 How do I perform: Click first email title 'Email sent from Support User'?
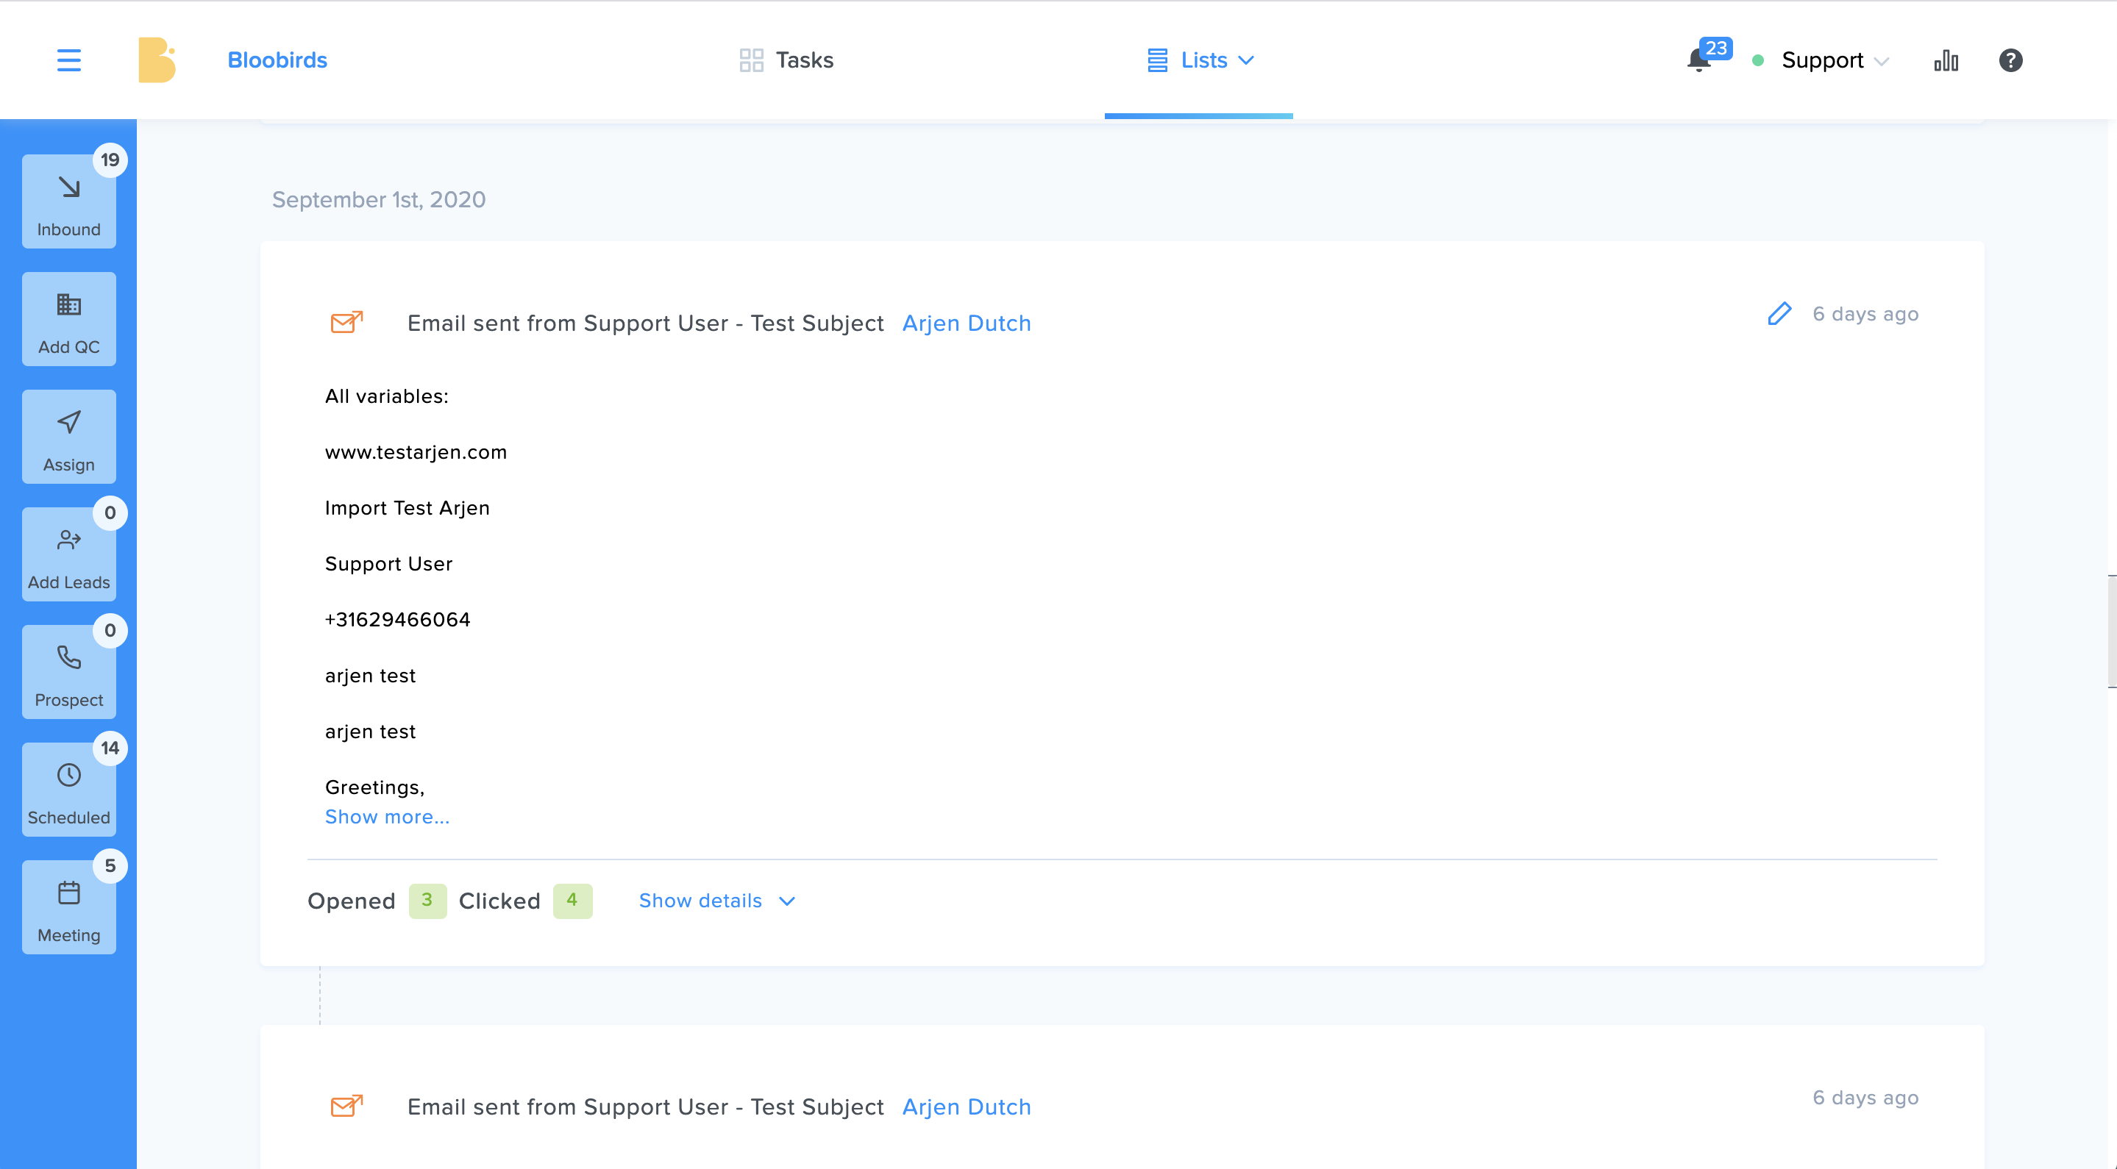click(x=645, y=323)
